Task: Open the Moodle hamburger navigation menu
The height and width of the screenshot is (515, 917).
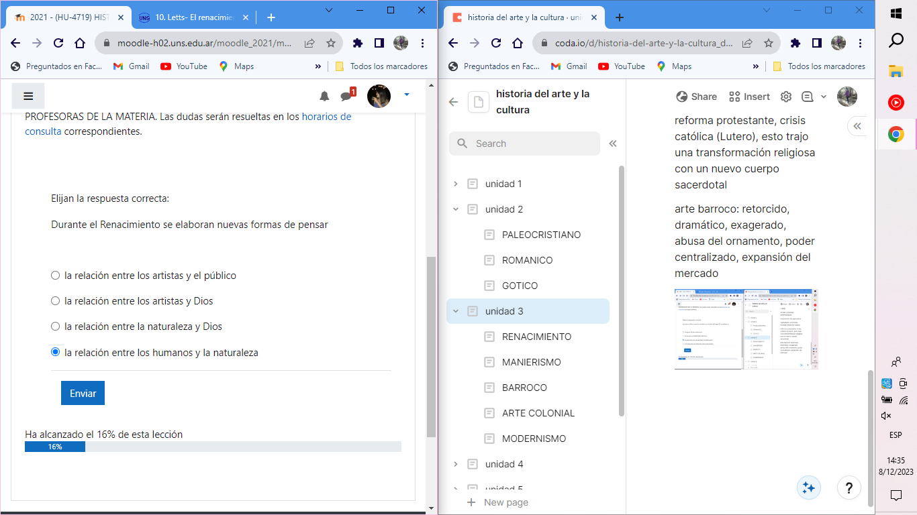Action: point(28,96)
